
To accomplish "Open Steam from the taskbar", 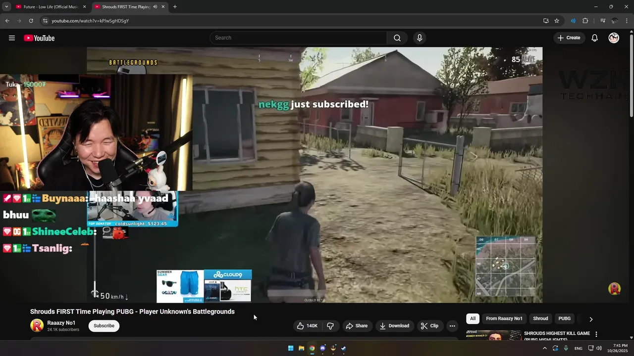I will [344, 348].
